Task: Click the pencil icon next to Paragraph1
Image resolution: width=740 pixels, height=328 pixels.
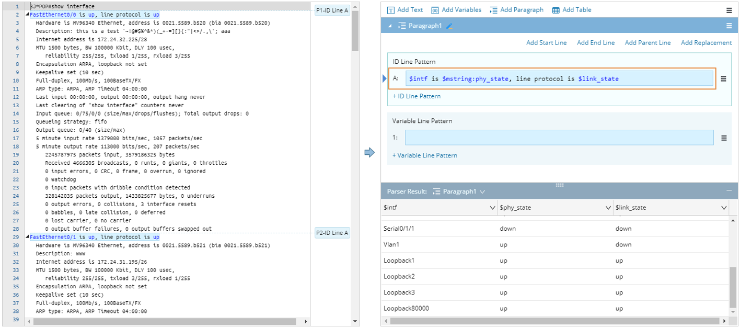Action: pos(449,26)
